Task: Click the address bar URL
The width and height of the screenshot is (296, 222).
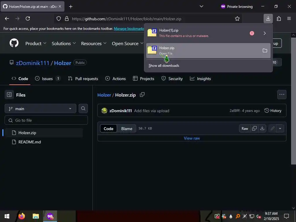Action: point(126,19)
